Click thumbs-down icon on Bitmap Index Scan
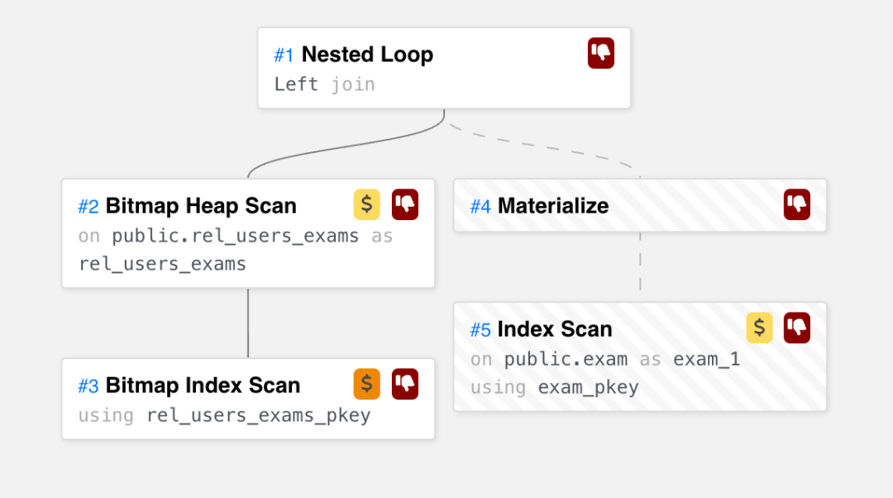The height and width of the screenshot is (498, 893). tap(405, 384)
